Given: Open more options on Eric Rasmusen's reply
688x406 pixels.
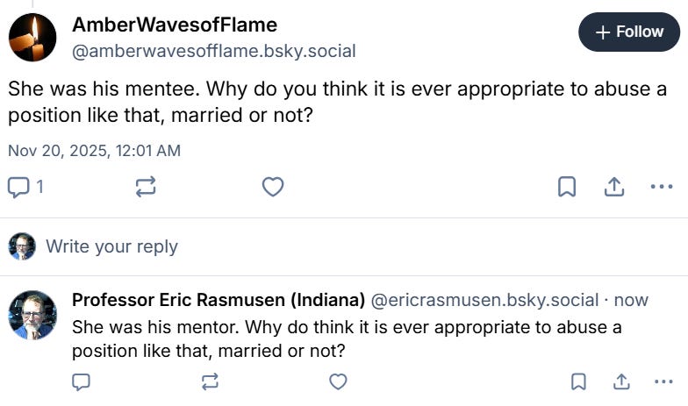Looking at the screenshot, I should pos(663,381).
